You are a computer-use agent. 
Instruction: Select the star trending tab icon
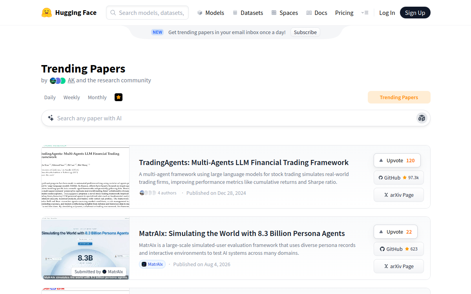coord(119,97)
